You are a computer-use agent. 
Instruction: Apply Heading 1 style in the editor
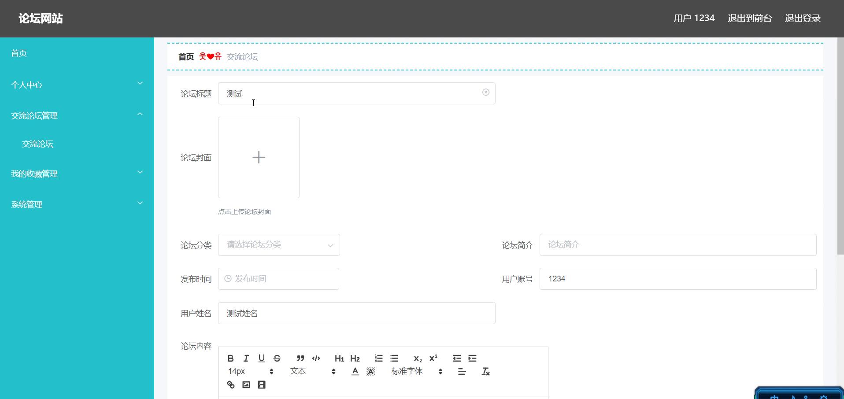coord(339,358)
